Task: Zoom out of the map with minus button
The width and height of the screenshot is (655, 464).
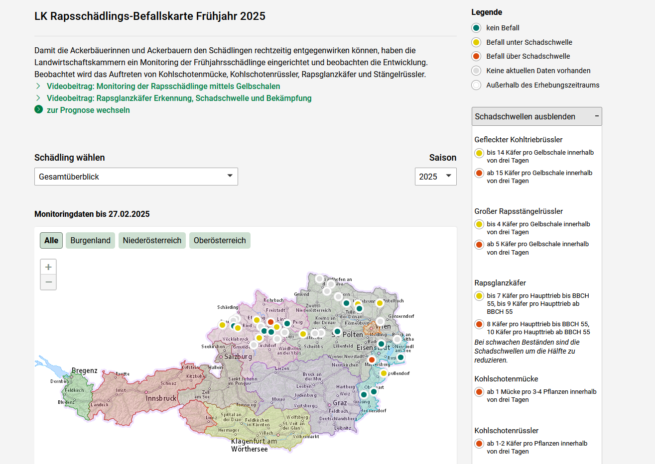Action: (x=48, y=282)
